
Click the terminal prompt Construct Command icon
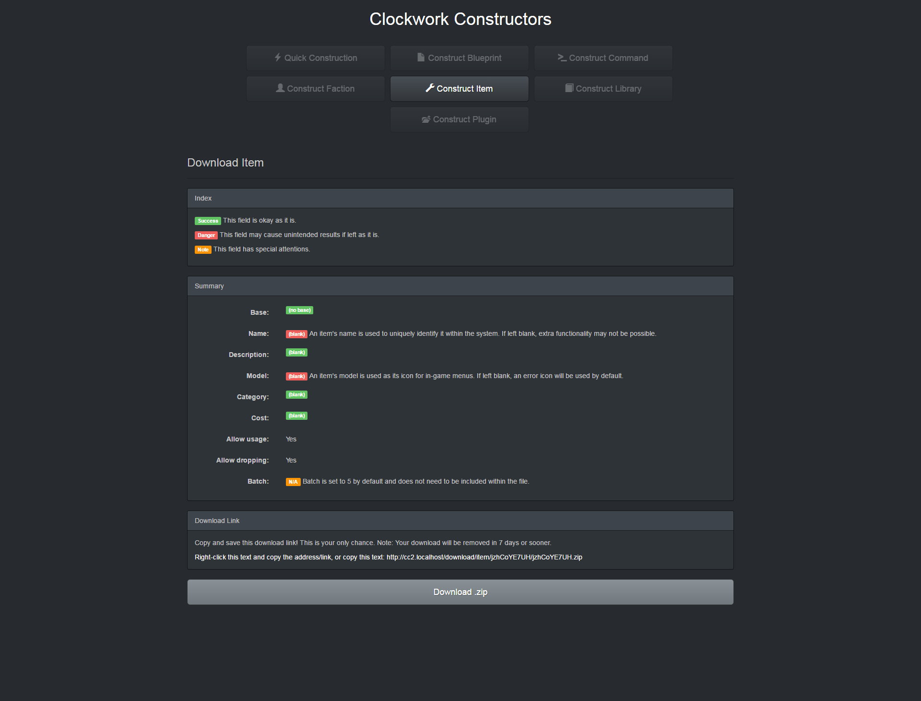[x=562, y=58]
